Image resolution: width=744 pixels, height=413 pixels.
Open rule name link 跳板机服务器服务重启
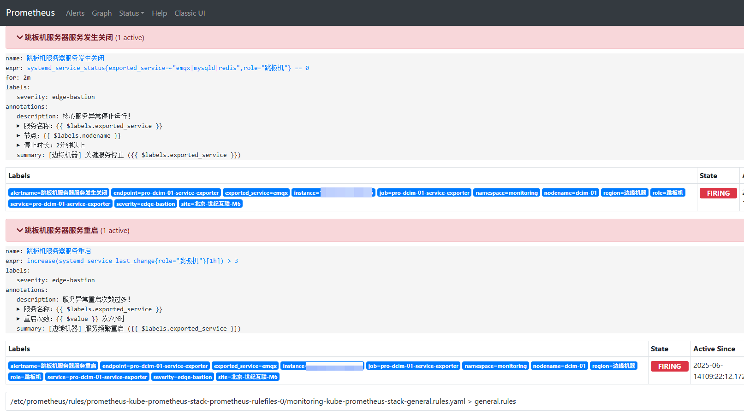[x=59, y=251]
